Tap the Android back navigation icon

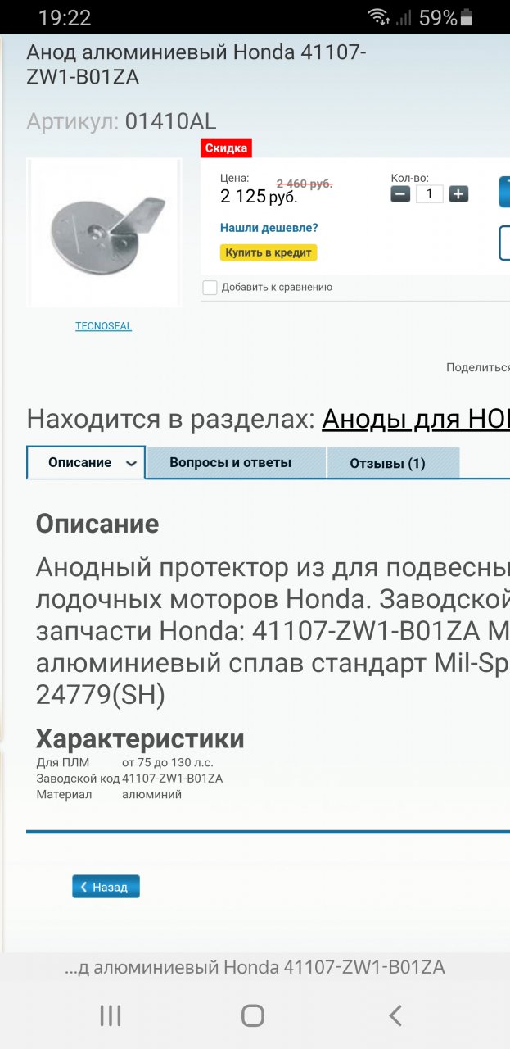click(x=395, y=1016)
